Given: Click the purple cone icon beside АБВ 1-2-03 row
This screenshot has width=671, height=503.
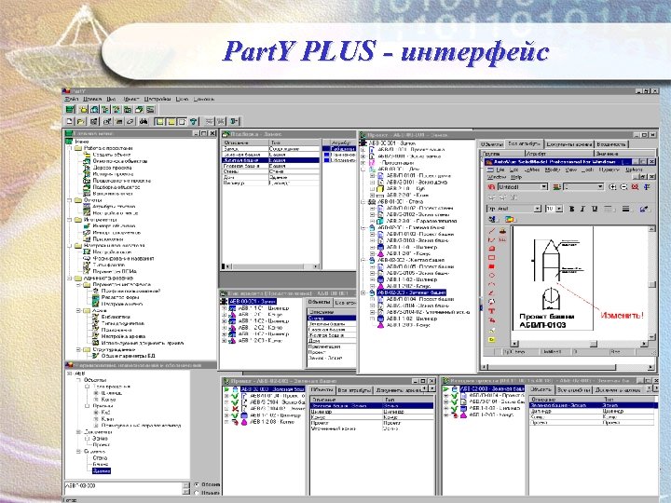Looking at the screenshot, I should tap(244, 422).
